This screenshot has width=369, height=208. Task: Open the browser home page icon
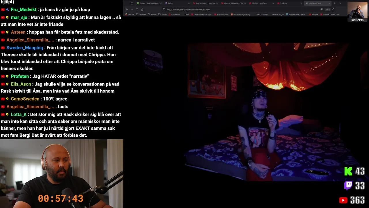pyautogui.click(x=142, y=9)
